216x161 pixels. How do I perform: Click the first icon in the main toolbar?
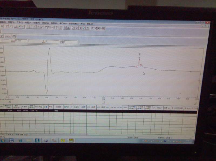pos(2,26)
